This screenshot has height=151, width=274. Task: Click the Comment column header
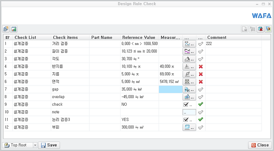tap(233, 38)
